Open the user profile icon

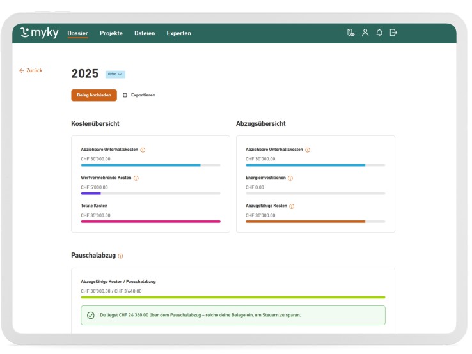[365, 33]
